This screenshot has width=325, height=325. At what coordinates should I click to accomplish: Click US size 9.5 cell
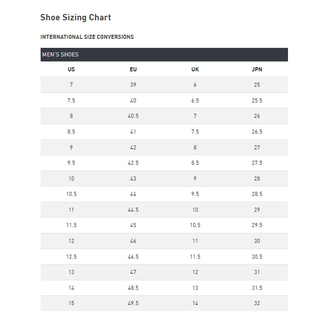(x=71, y=162)
